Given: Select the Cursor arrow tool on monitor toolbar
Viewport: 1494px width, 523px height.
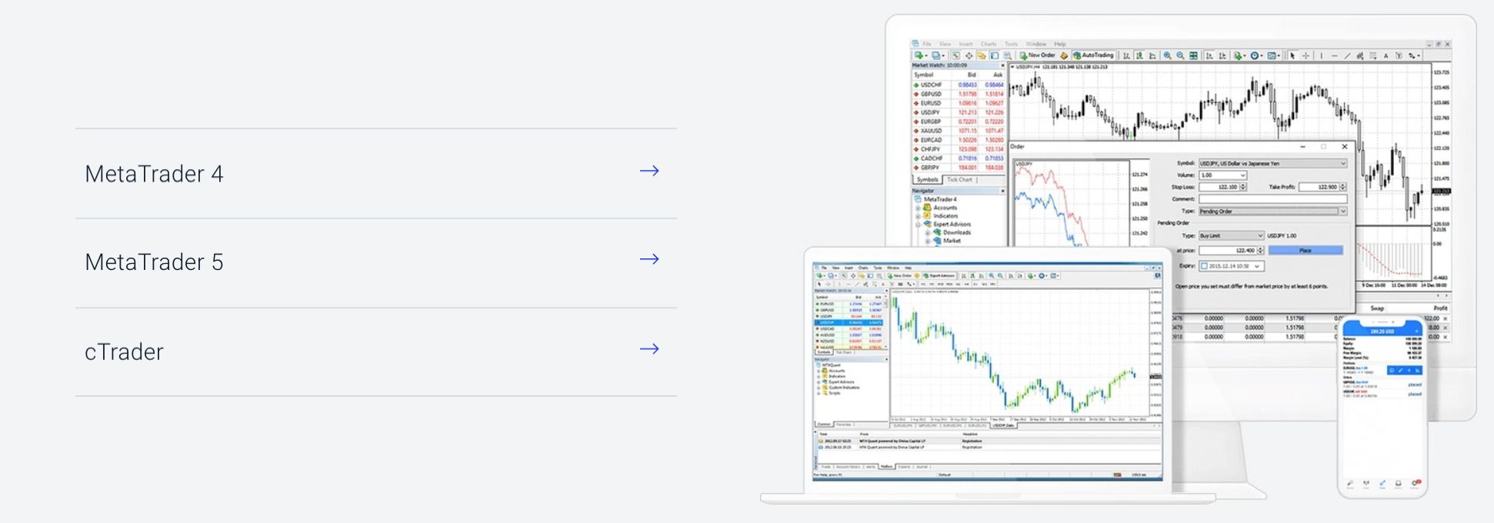Looking at the screenshot, I should coord(1292,55).
